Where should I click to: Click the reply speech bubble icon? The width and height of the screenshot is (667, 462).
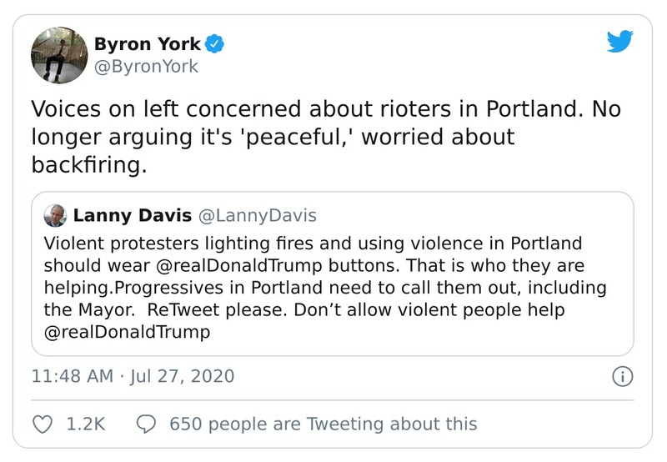click(146, 424)
